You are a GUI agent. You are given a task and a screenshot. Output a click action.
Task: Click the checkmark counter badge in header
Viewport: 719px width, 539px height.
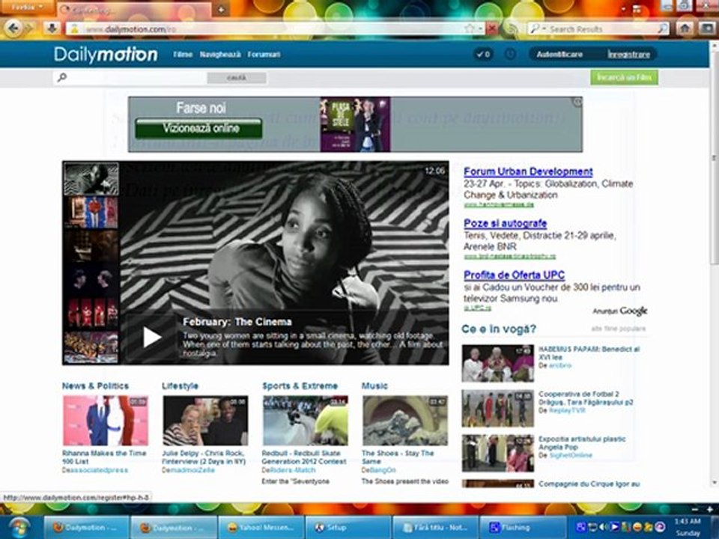(x=483, y=54)
